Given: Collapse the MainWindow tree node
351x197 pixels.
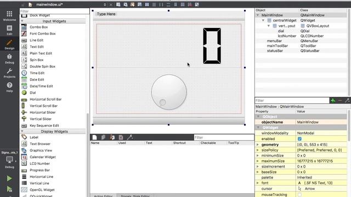Looking at the screenshot, I should [x=258, y=15].
